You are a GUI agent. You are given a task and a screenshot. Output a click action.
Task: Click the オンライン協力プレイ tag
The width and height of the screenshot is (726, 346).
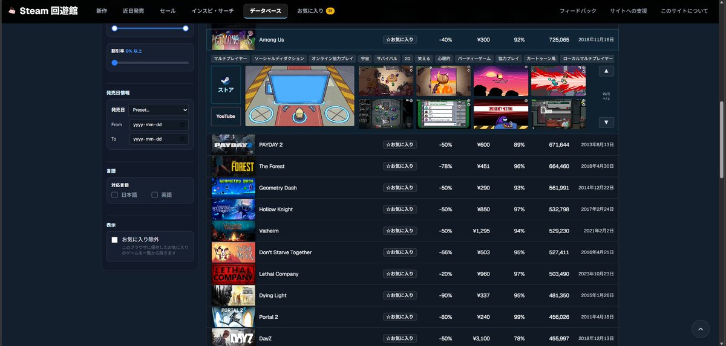333,59
